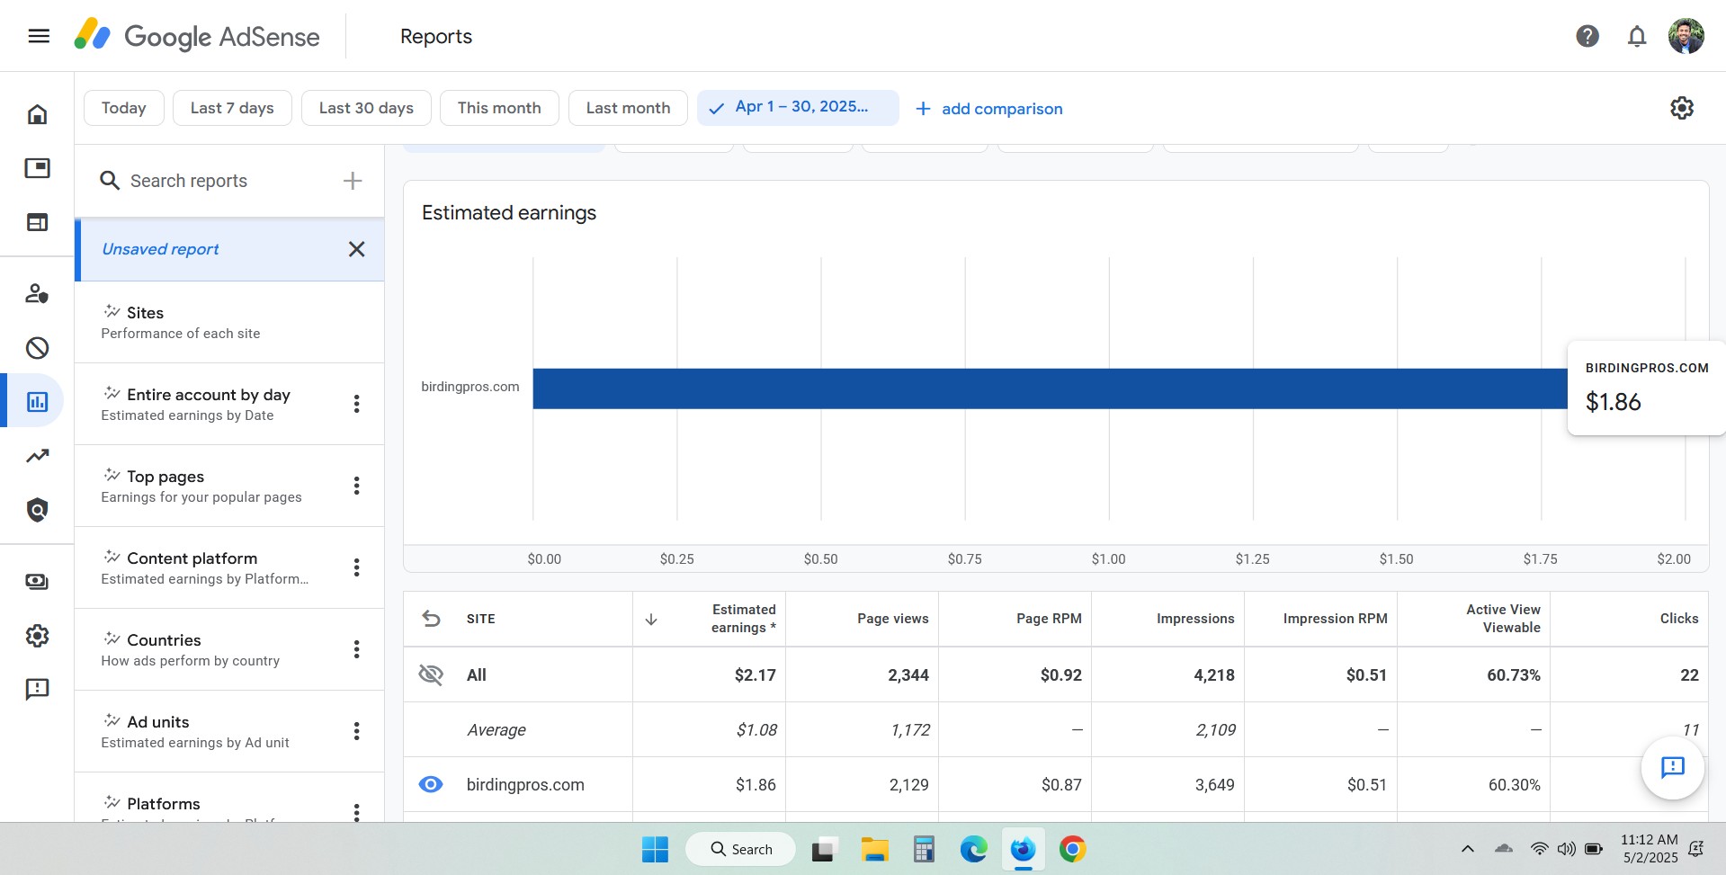Sort by Clicks column header
1726x875 pixels.
(x=1678, y=619)
